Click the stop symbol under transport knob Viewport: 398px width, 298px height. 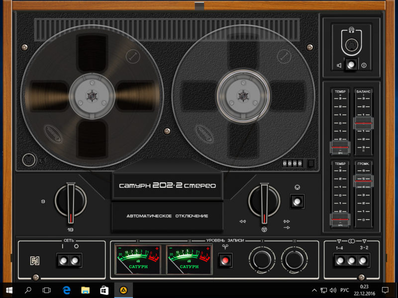point(264,229)
